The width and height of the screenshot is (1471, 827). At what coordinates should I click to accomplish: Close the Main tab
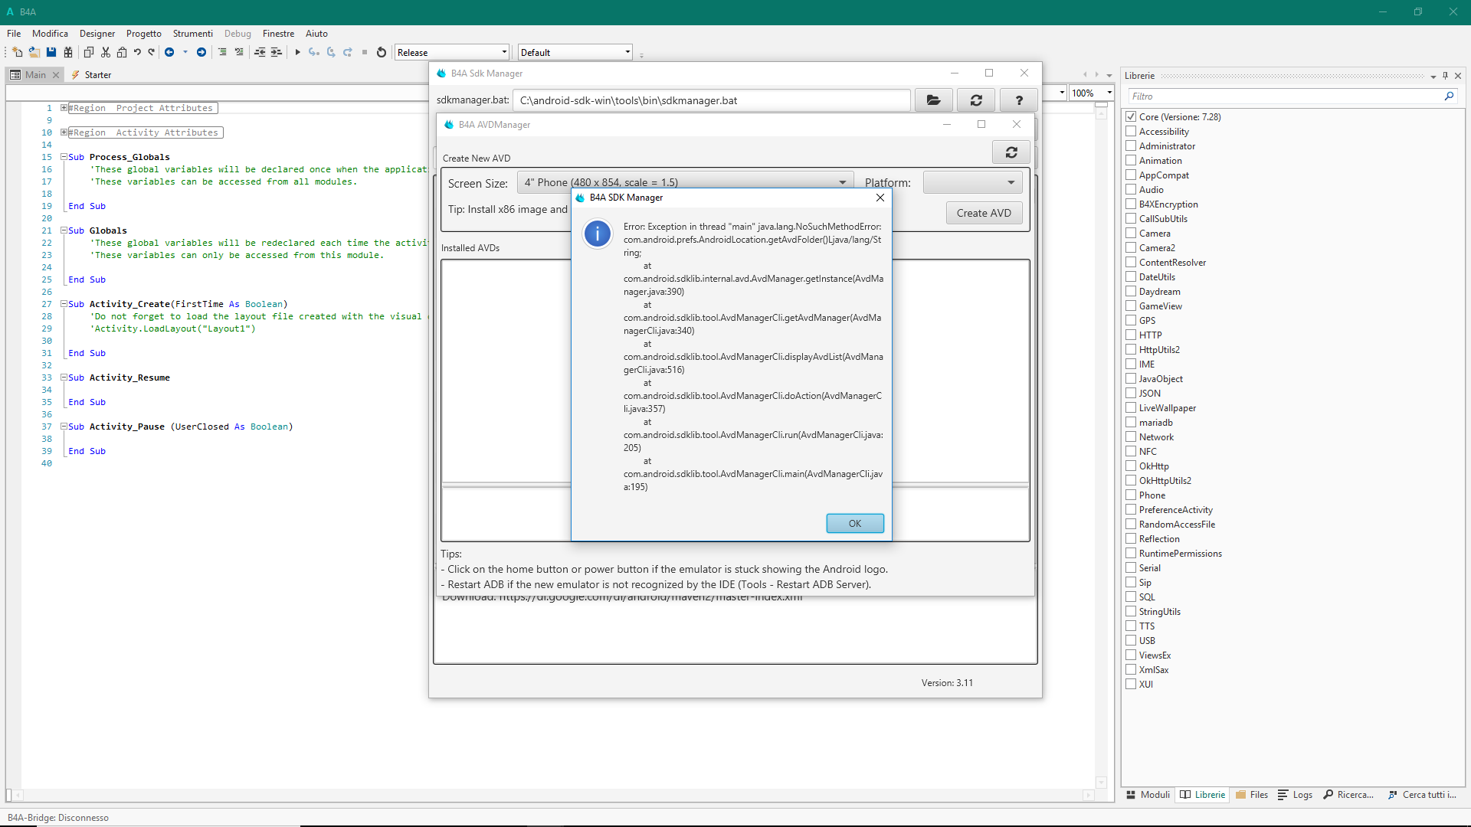pyautogui.click(x=56, y=75)
